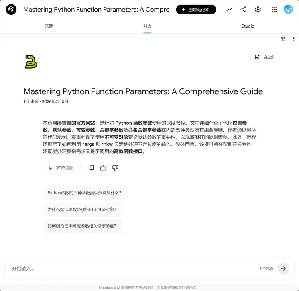Click the 自定义 button
The width and height of the screenshot is (299, 291).
coord(266,57)
